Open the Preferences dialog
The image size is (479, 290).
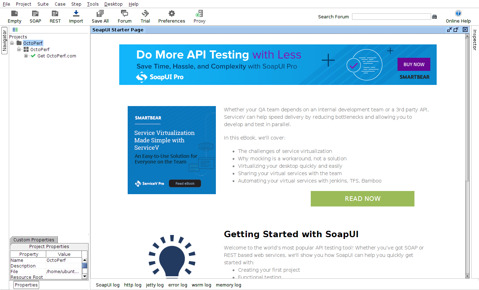171,16
